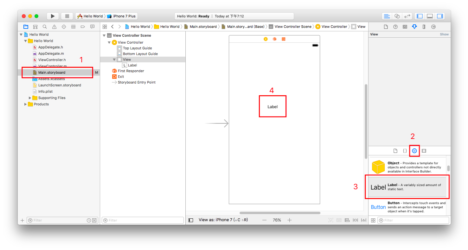Switch to the Version editor
Screen dimensions: 468x250
[x=407, y=16]
